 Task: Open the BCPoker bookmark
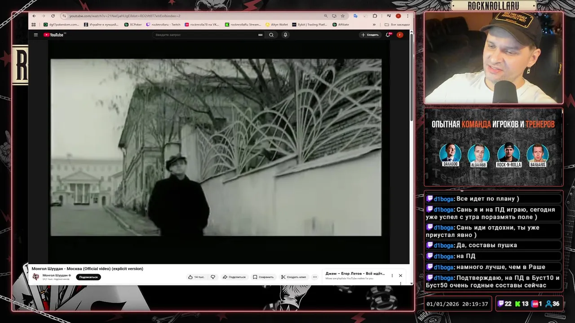[x=133, y=25]
